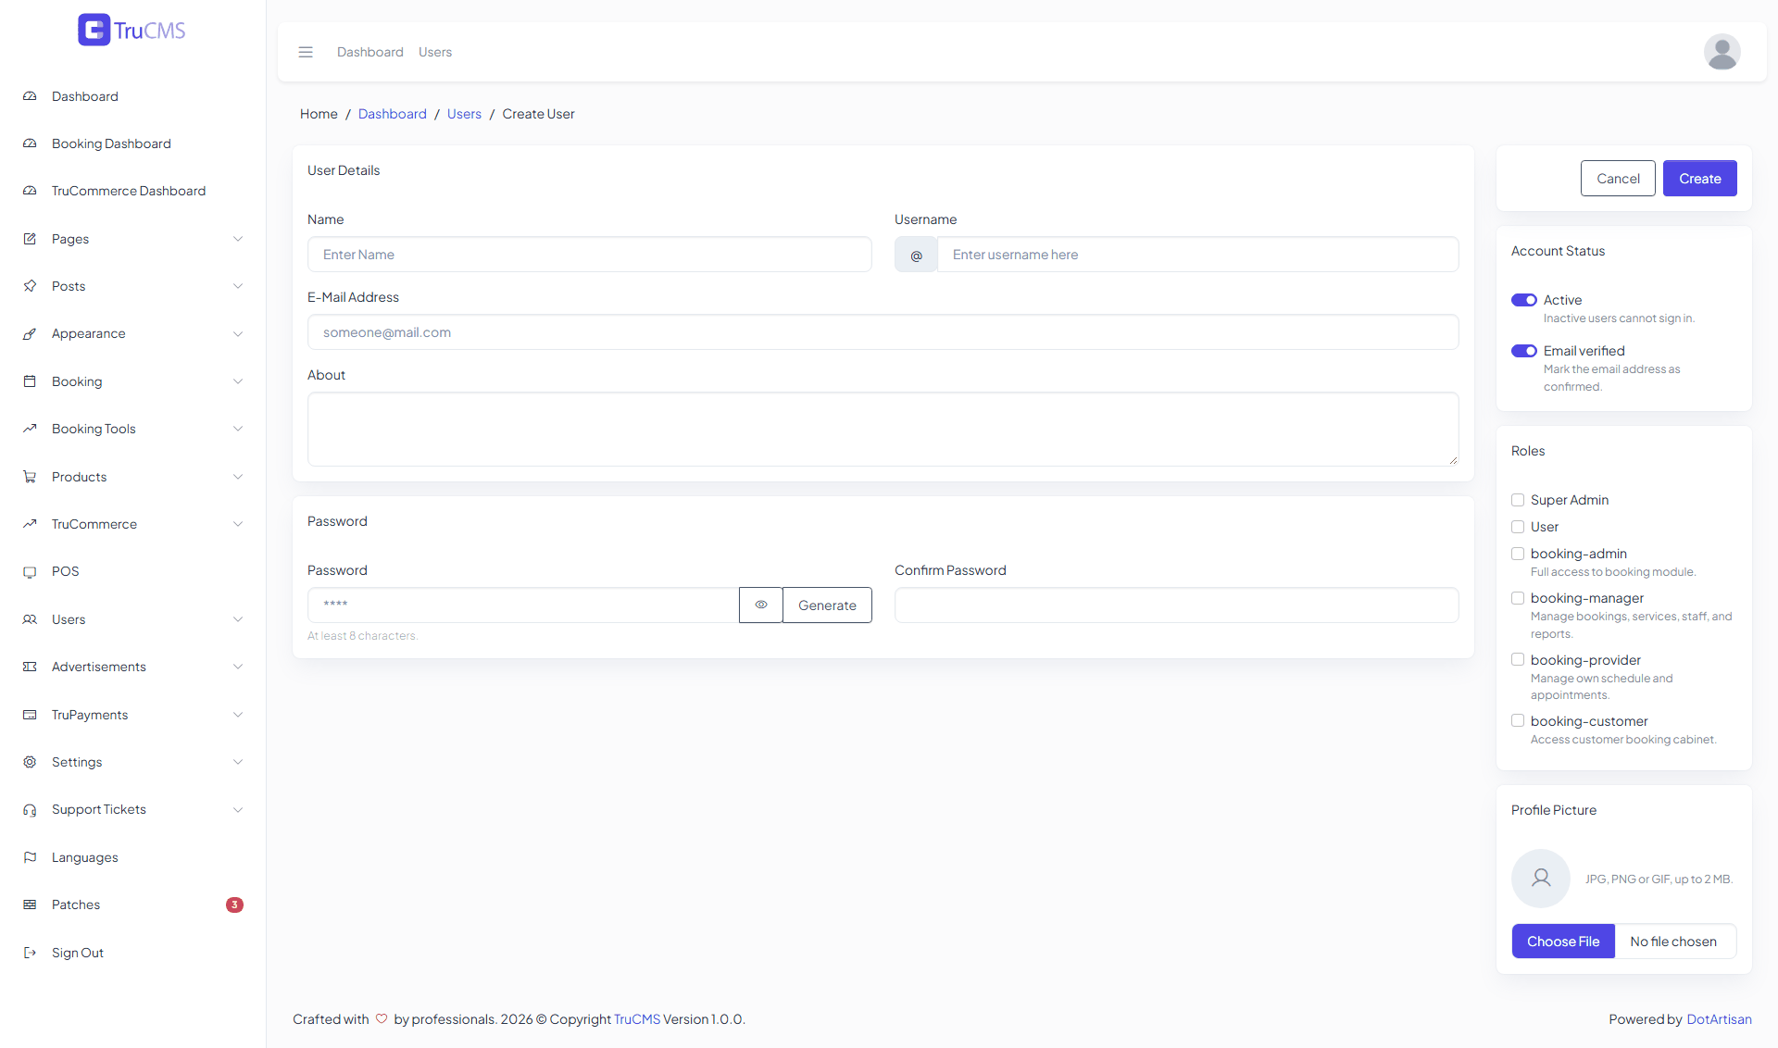The image size is (1778, 1048).
Task: Toggle sidebar with hamburger menu icon
Action: 306,52
